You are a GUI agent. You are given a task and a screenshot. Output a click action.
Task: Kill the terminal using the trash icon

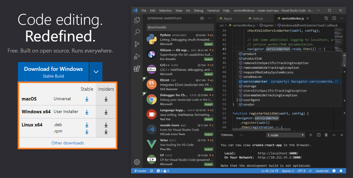(x=326, y=135)
